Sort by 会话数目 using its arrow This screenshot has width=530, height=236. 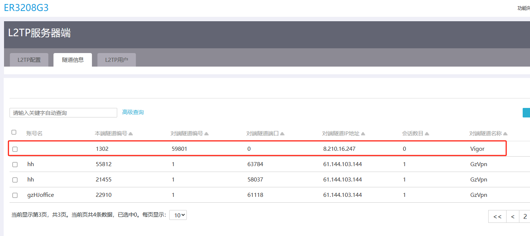point(427,134)
